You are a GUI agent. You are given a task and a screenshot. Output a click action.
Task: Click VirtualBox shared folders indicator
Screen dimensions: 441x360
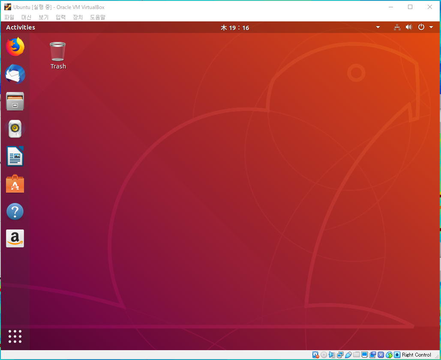tap(356, 354)
